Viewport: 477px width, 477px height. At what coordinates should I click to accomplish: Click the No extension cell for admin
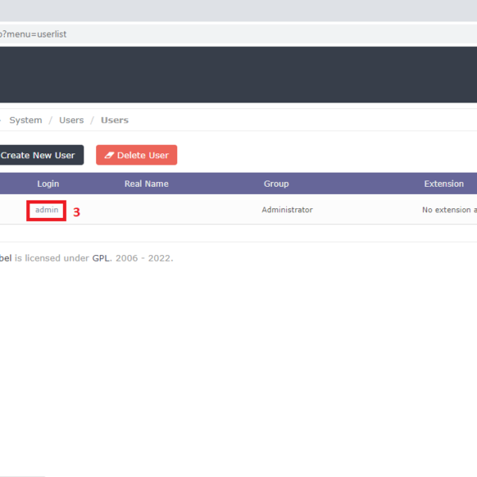[449, 210]
